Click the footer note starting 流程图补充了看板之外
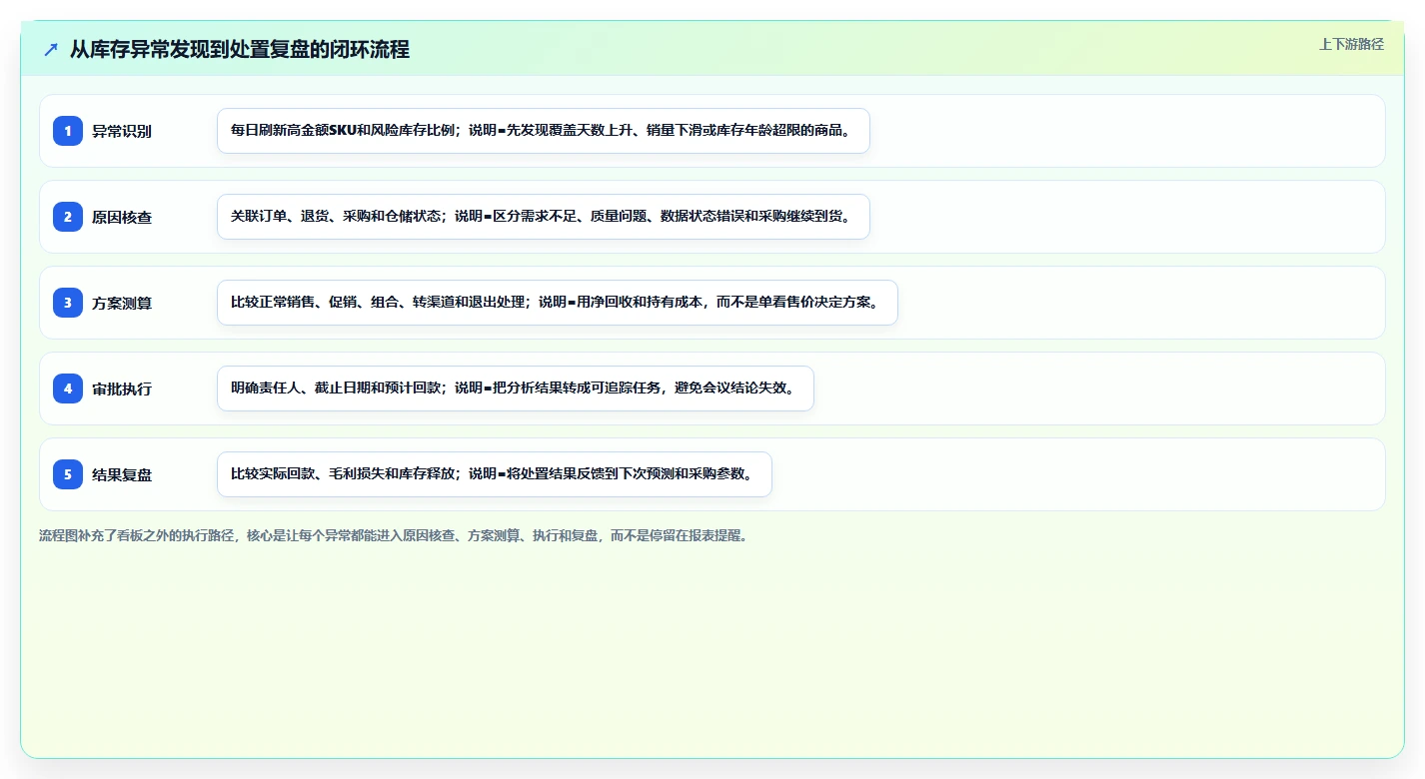 click(x=394, y=535)
